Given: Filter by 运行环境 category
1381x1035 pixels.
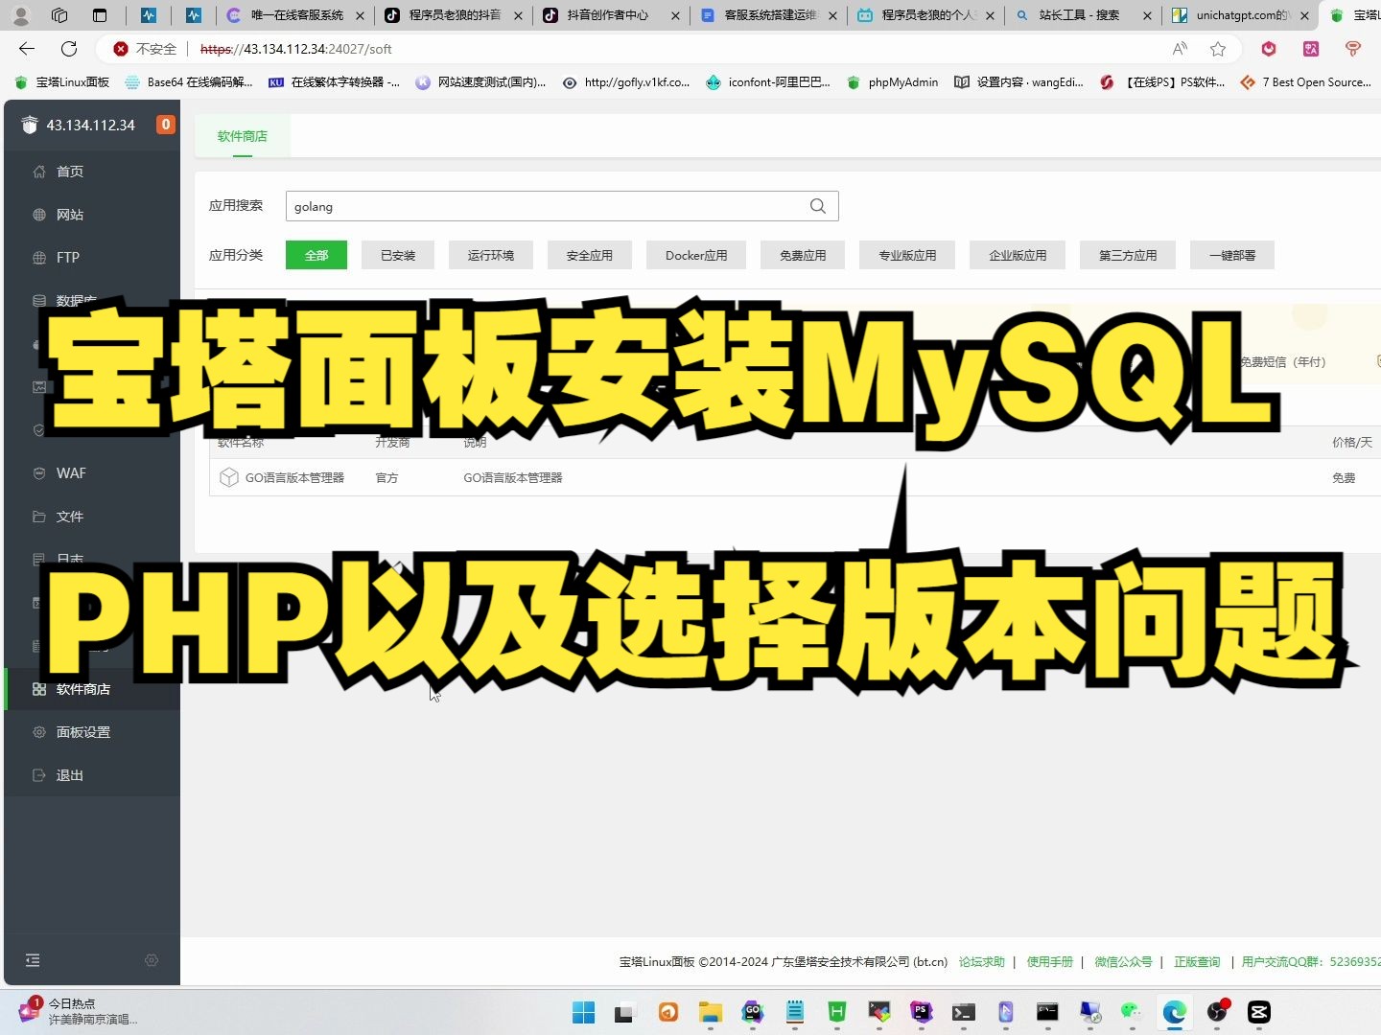Looking at the screenshot, I should pos(491,255).
